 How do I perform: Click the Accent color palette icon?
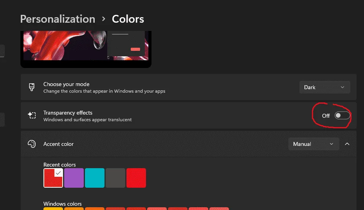point(32,144)
